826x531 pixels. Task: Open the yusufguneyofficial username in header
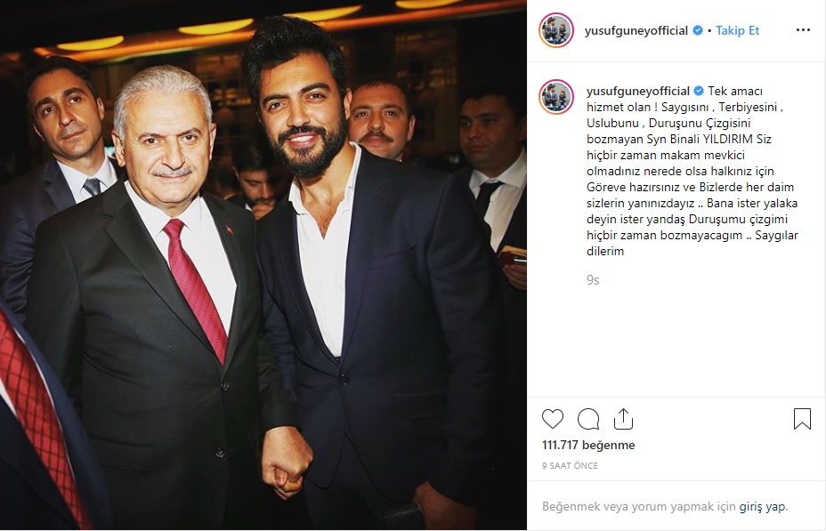click(636, 30)
